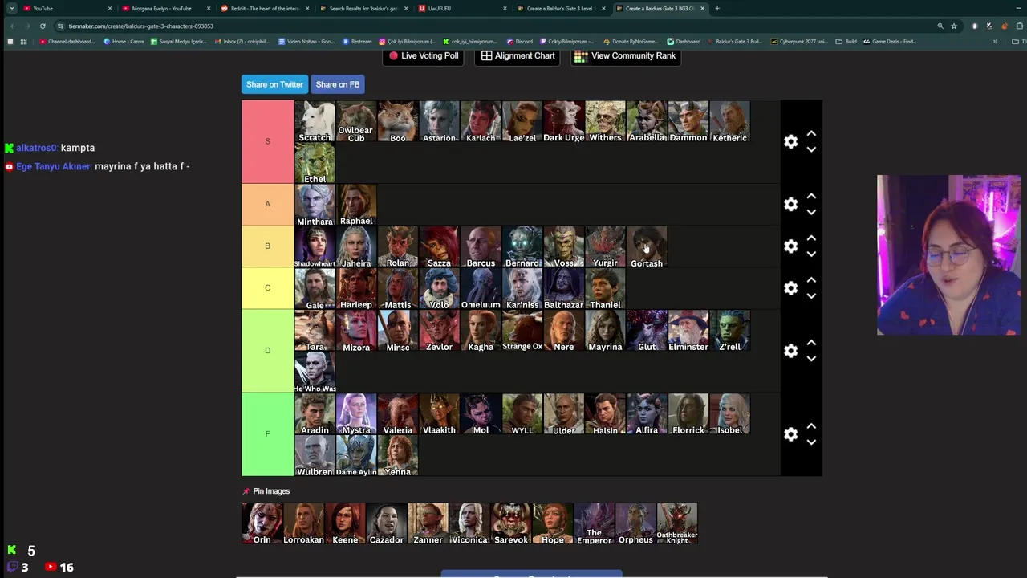Switch to the Reddit tab
The width and height of the screenshot is (1027, 578).
point(263,8)
